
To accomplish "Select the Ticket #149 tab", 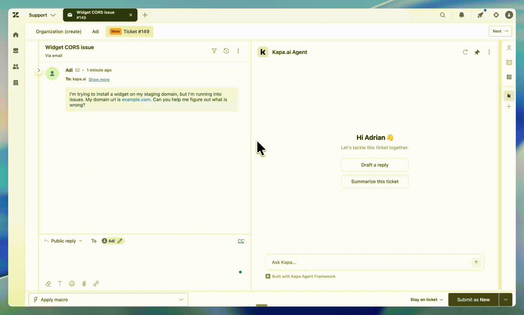I will pyautogui.click(x=129, y=32).
